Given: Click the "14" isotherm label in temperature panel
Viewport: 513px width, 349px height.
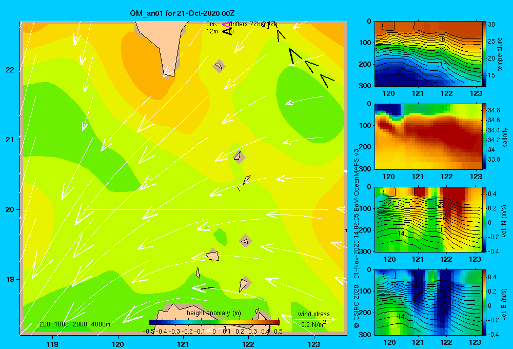Looking at the screenshot, I should point(400,67).
